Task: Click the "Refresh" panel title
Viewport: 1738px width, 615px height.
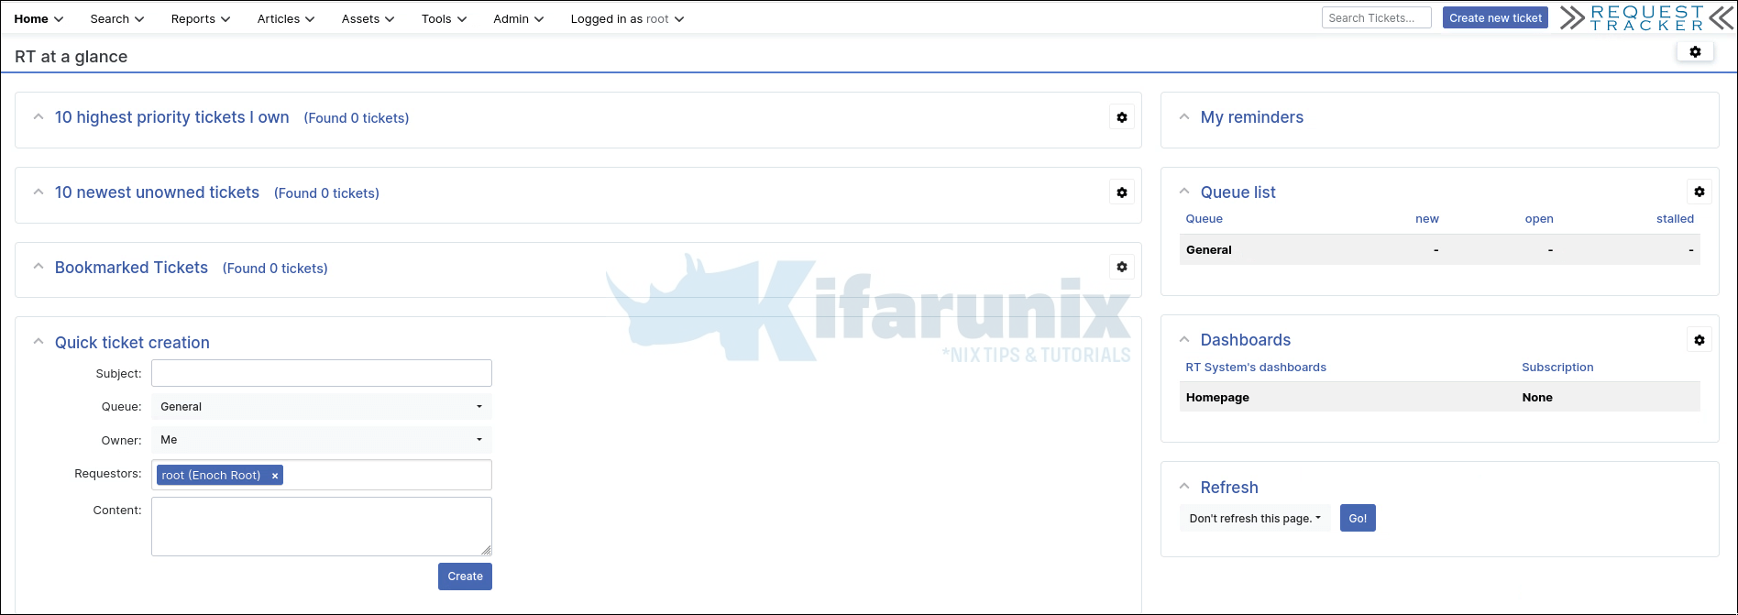Action: [1229, 488]
